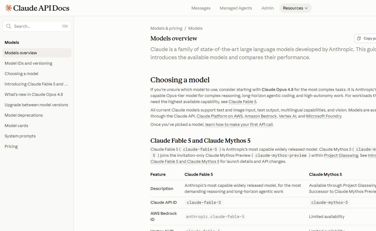
Task: Open Upgrade between model versions page
Action: [x=36, y=105]
